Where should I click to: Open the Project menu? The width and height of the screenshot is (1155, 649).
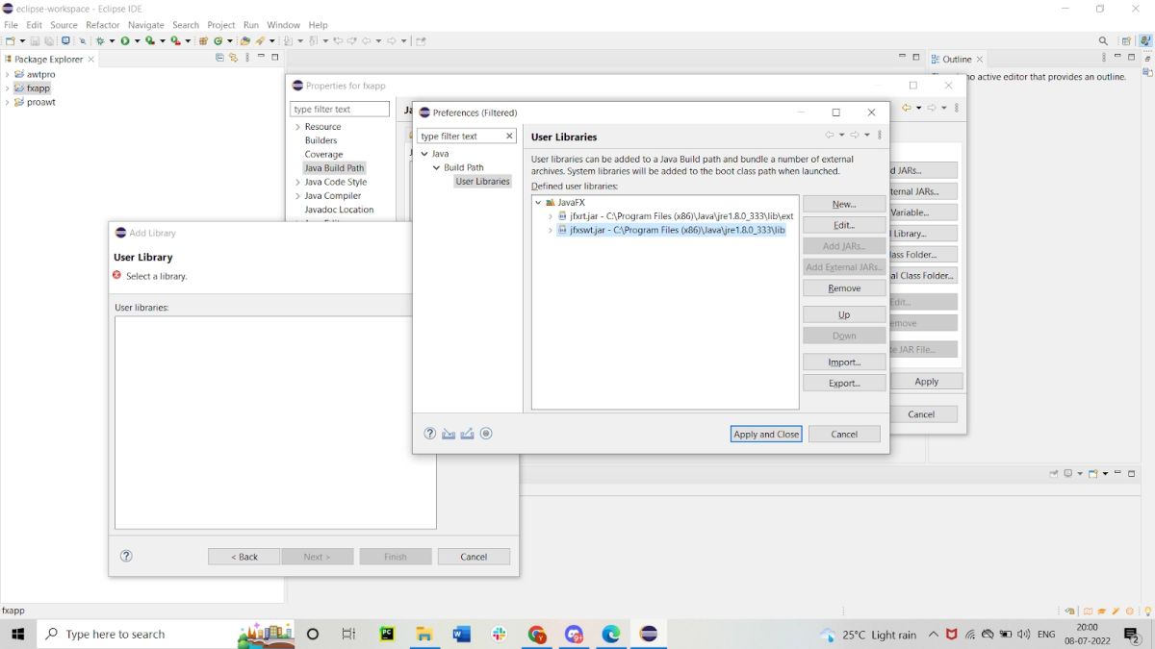pyautogui.click(x=221, y=25)
